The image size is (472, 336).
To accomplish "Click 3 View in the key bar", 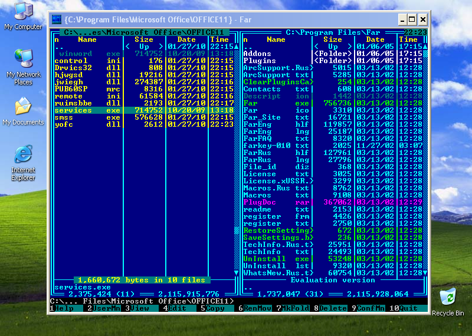I will pos(142,308).
